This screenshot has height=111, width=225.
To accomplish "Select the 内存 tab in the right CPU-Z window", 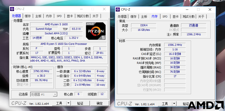I will [155, 16].
